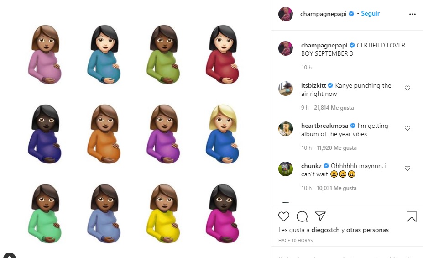Open heartbreakmosa's profile avatar

285,129
